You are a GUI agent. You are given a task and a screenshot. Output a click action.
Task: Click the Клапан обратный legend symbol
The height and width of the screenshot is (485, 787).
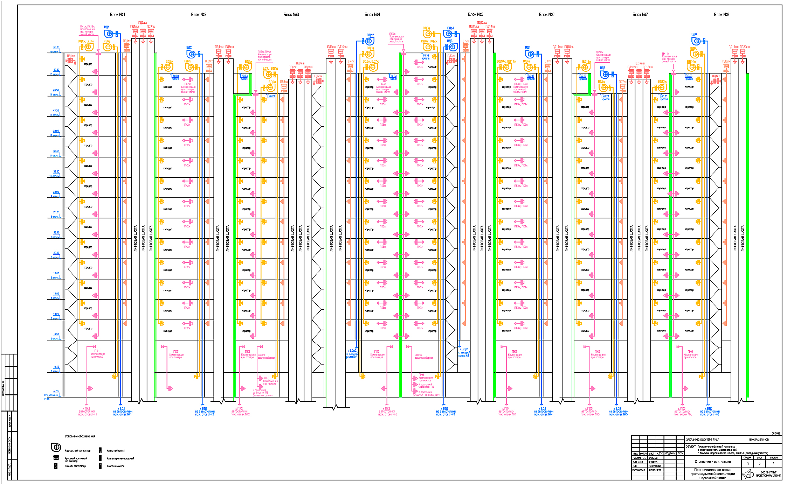click(x=100, y=450)
